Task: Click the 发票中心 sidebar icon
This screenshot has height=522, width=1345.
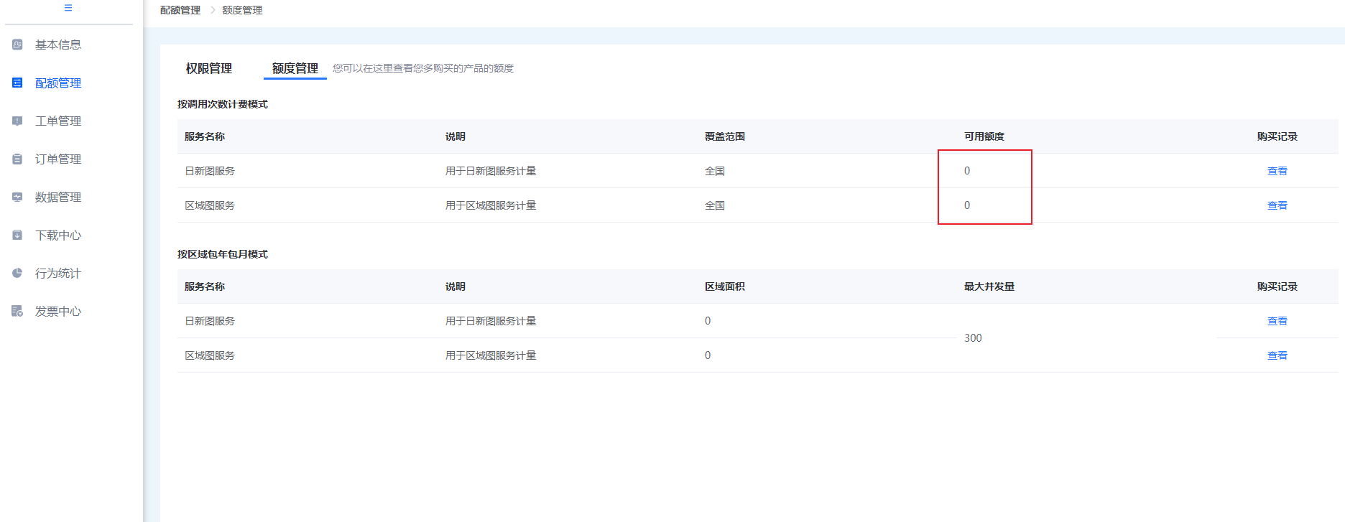Action: 17,311
